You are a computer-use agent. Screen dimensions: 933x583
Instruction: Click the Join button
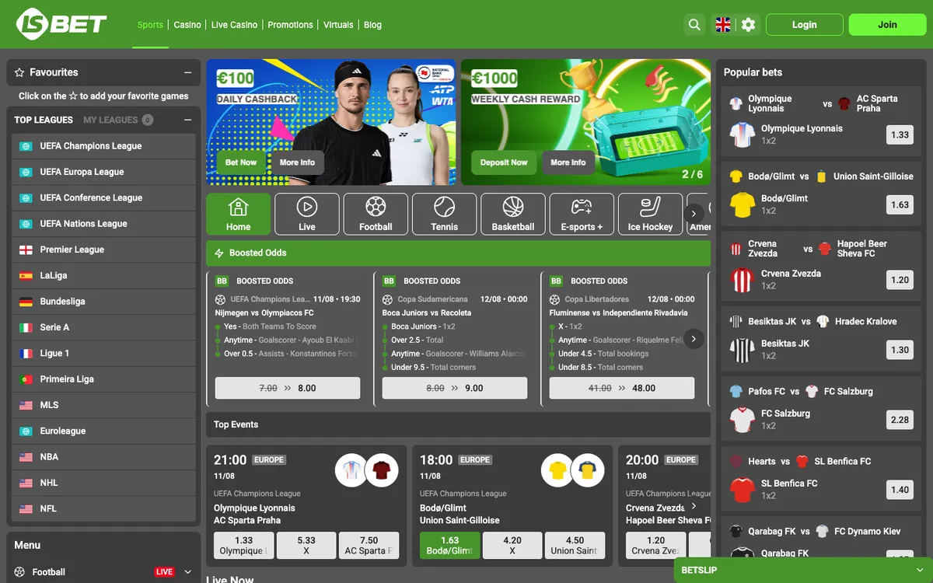click(x=887, y=25)
